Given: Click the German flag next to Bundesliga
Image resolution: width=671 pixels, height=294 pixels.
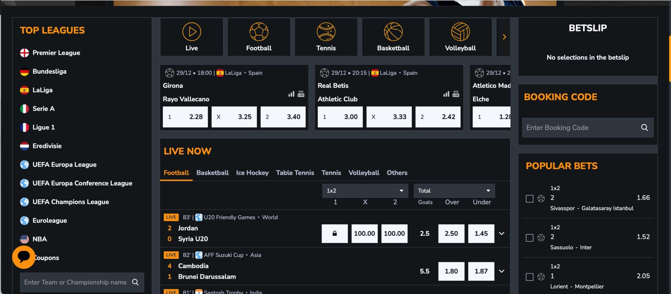Looking at the screenshot, I should click(x=24, y=71).
